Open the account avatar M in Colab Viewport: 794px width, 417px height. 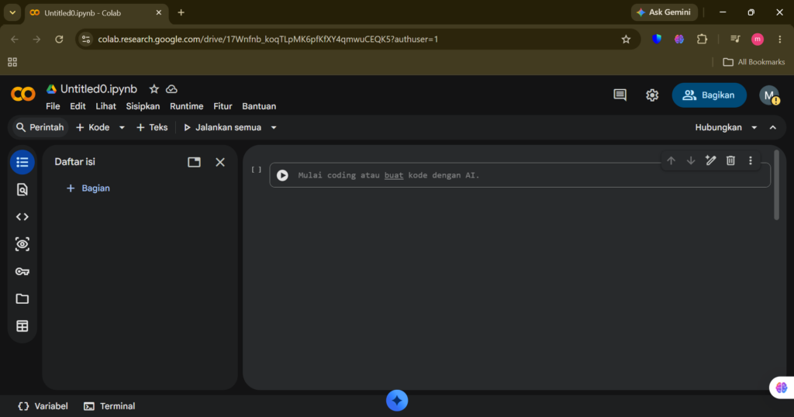769,95
